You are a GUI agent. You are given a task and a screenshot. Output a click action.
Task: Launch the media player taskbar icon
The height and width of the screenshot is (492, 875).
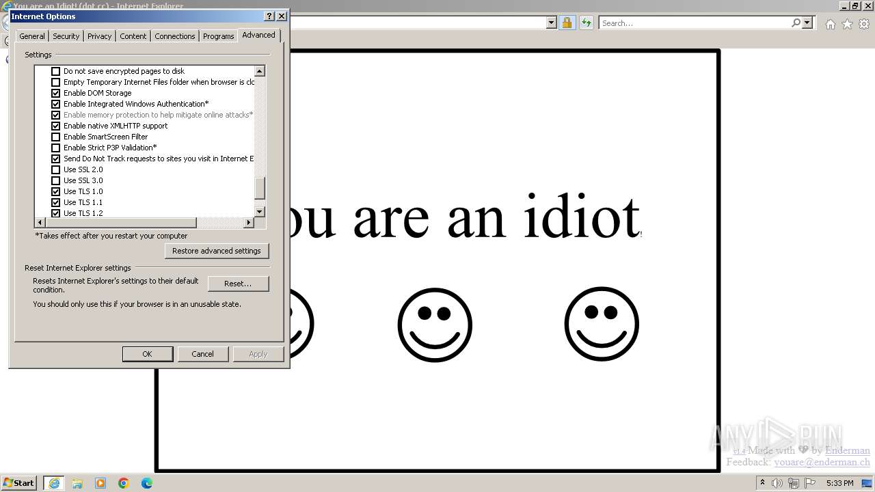[100, 483]
